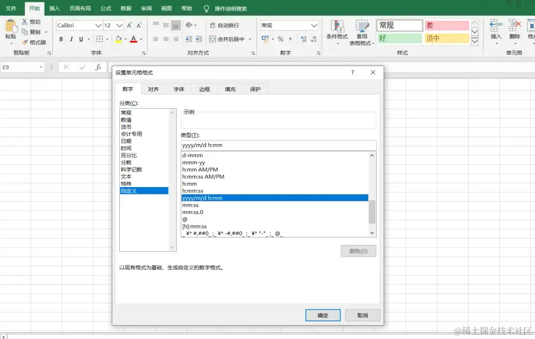Open the 插入 ribbon tab

pos(54,9)
